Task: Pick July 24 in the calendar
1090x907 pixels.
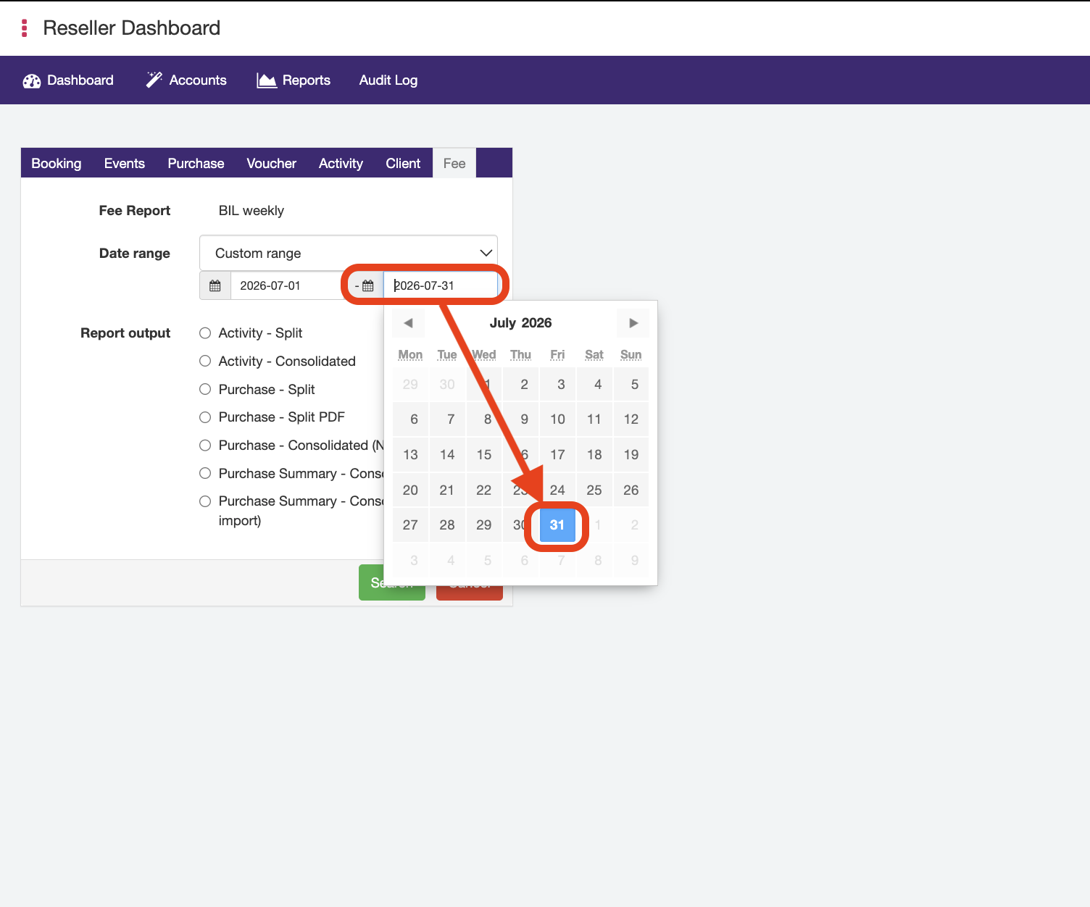Action: (x=557, y=490)
